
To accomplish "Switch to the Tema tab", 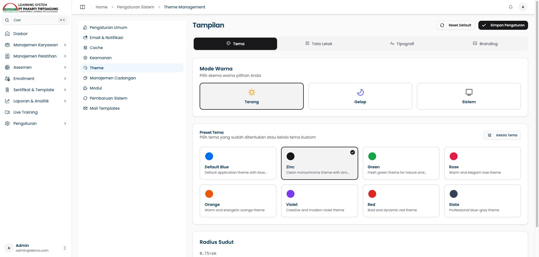I will [235, 44].
